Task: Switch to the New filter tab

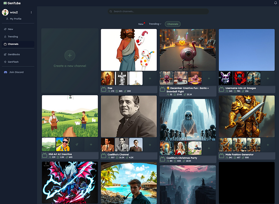Action: (141, 24)
